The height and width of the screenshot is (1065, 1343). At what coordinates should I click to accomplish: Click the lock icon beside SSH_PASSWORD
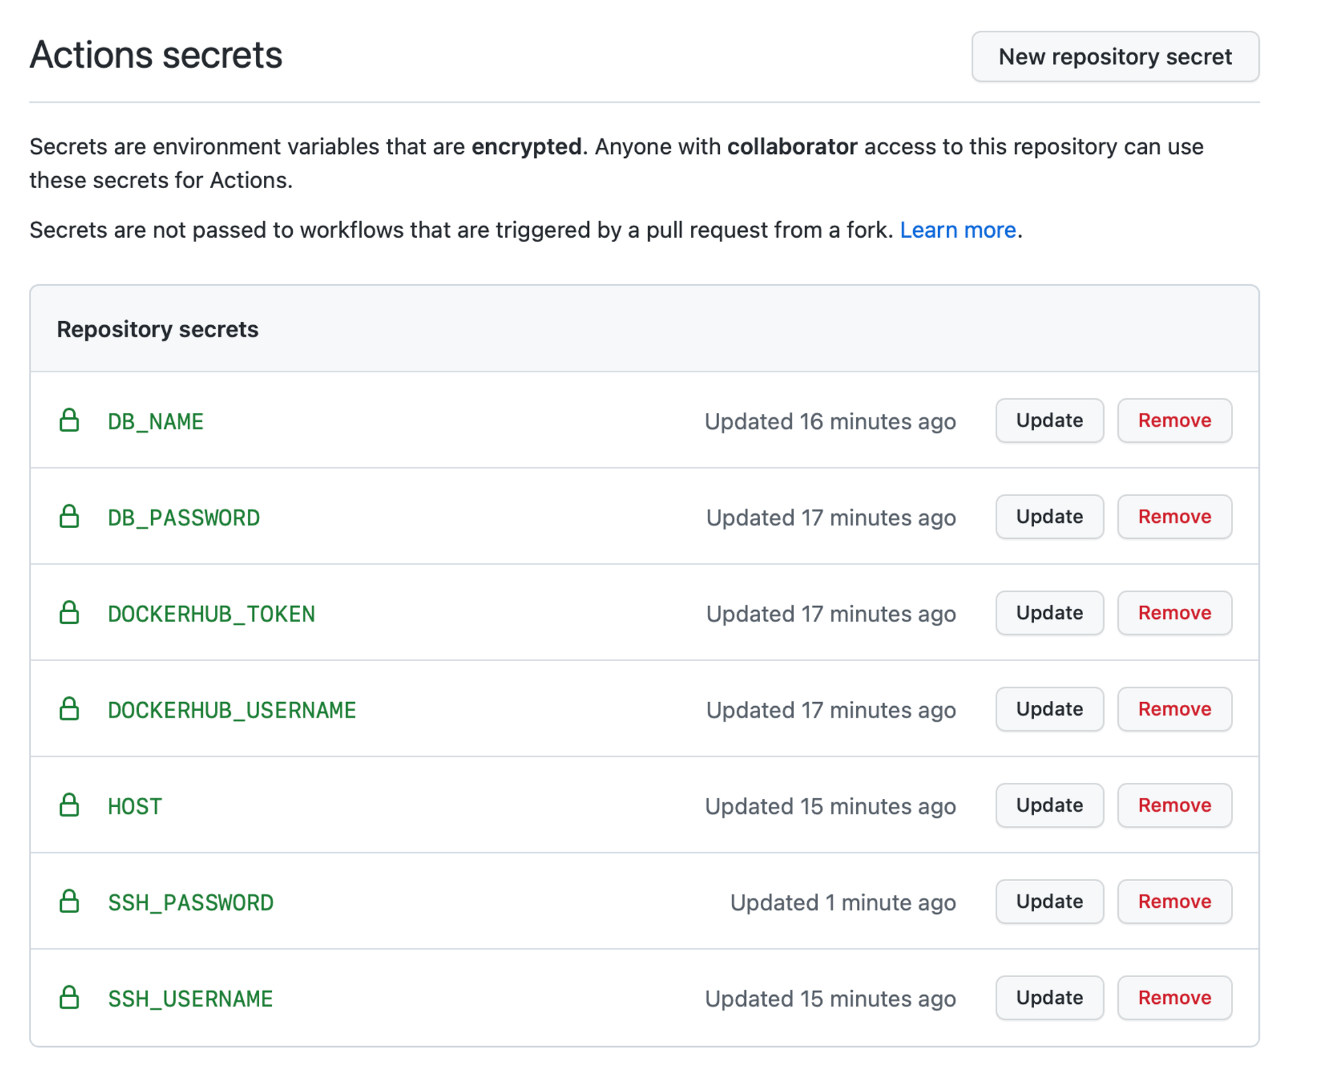pyautogui.click(x=69, y=901)
